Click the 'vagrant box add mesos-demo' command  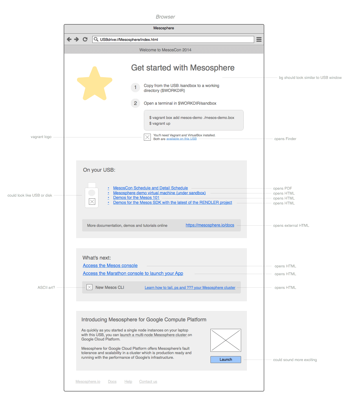point(192,117)
